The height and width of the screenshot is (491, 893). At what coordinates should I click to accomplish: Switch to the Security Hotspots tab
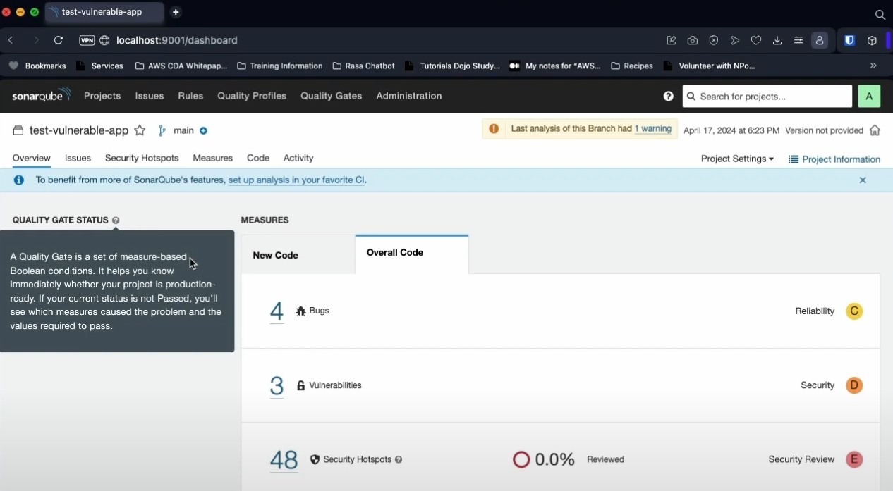tap(141, 158)
